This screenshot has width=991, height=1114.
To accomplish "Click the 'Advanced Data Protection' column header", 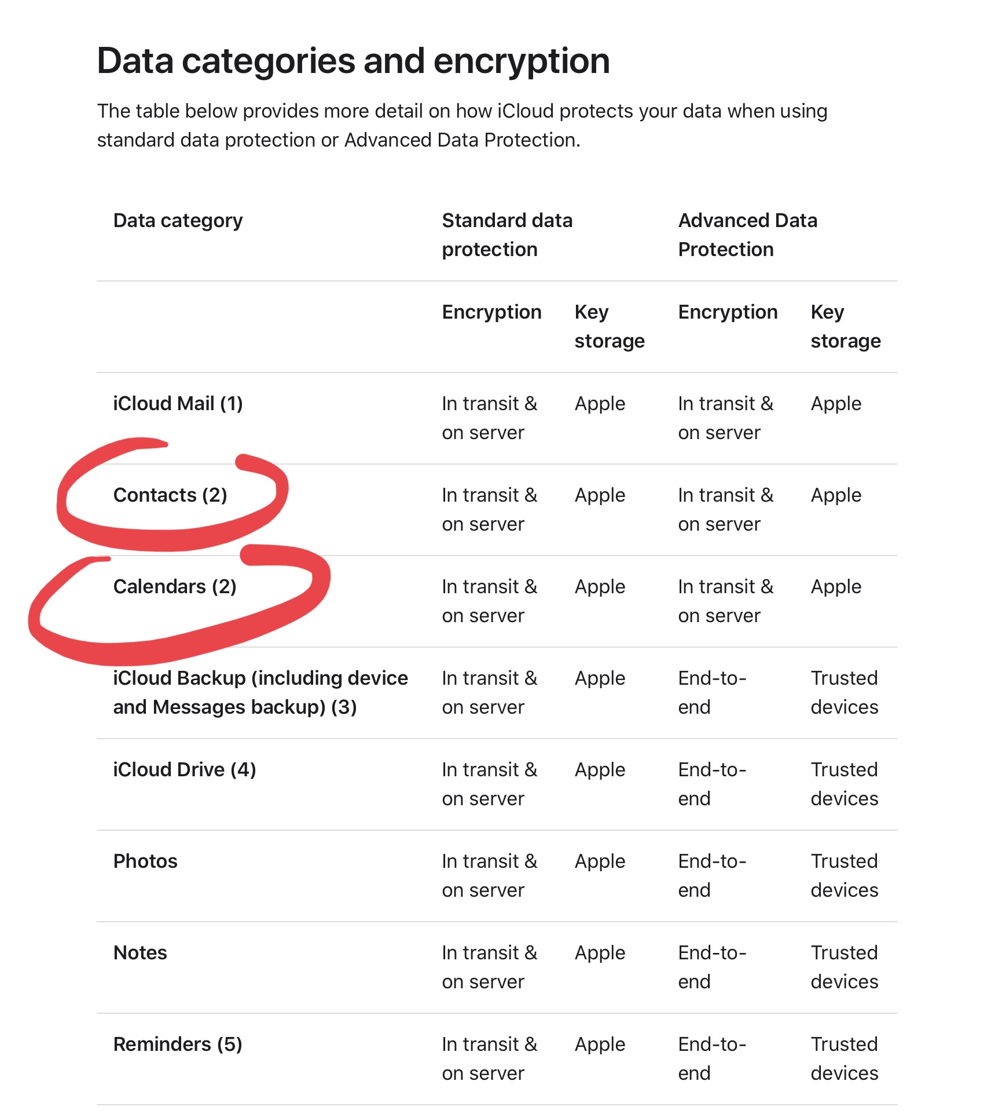I will point(747,235).
